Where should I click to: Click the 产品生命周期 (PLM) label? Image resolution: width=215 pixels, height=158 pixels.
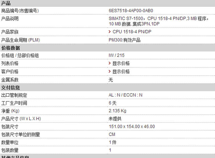pos(21,40)
